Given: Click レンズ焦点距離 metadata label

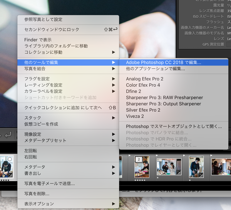Looking at the screenshot, I should 211,11.
